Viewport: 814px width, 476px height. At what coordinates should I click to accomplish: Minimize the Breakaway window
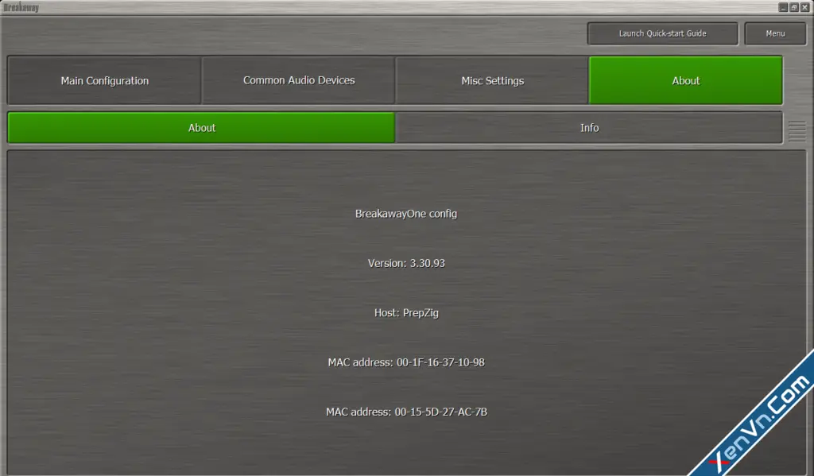coord(783,7)
